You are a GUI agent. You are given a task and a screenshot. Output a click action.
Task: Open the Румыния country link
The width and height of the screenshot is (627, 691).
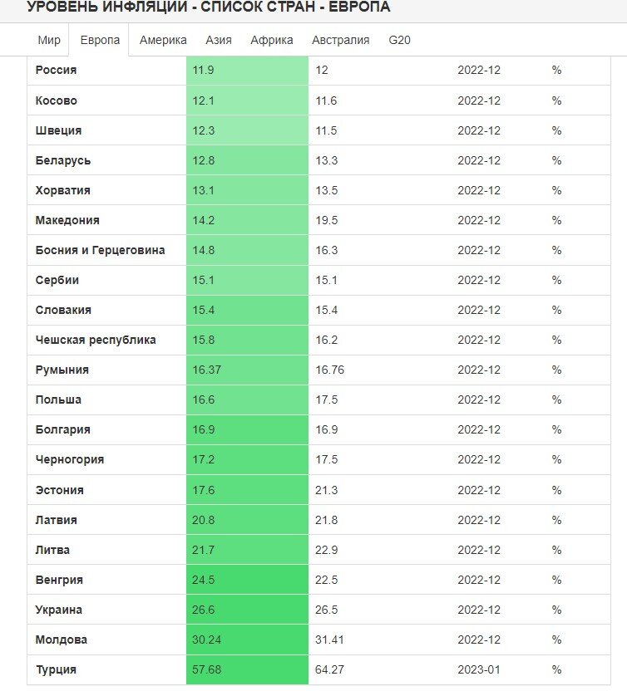(62, 370)
